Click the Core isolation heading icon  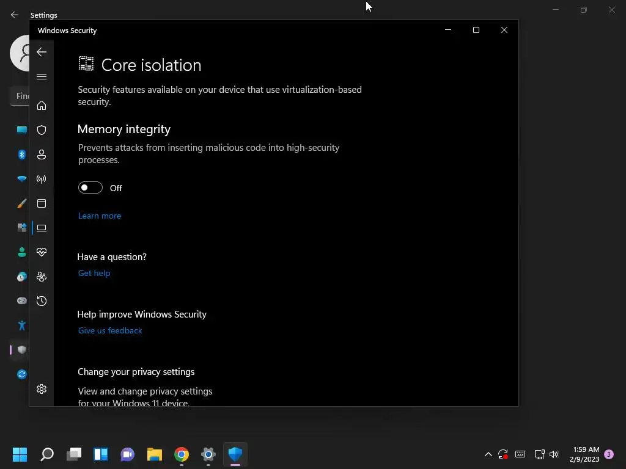(86, 64)
